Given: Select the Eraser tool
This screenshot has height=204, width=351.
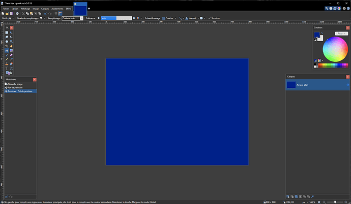Looking at the screenshot, I should (x=11, y=55).
